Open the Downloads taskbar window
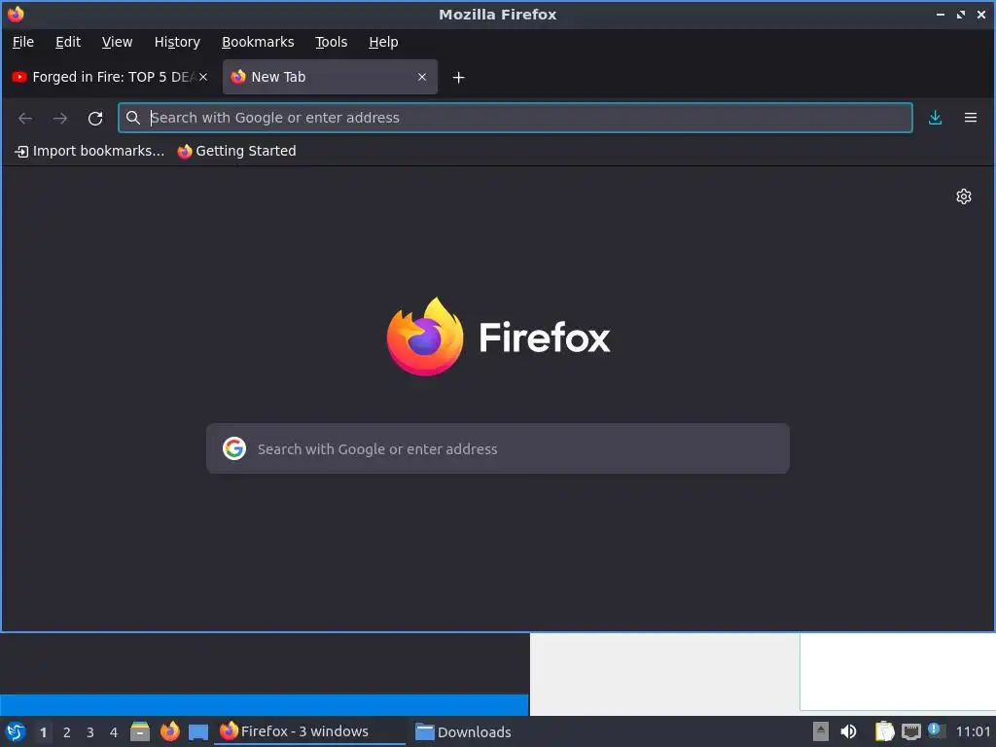Viewport: 996px width, 747px height. [463, 731]
